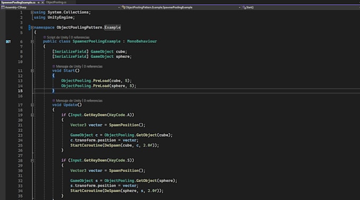This screenshot has width=360, height=200.
Task: Click the 'sphere' field name on line 9
Action: 123,57
